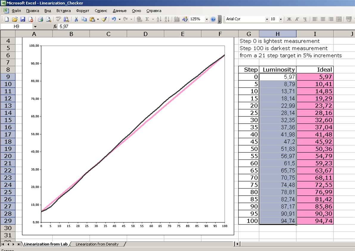
Task: Open Excel Help question mark icon
Action: (x=213, y=19)
